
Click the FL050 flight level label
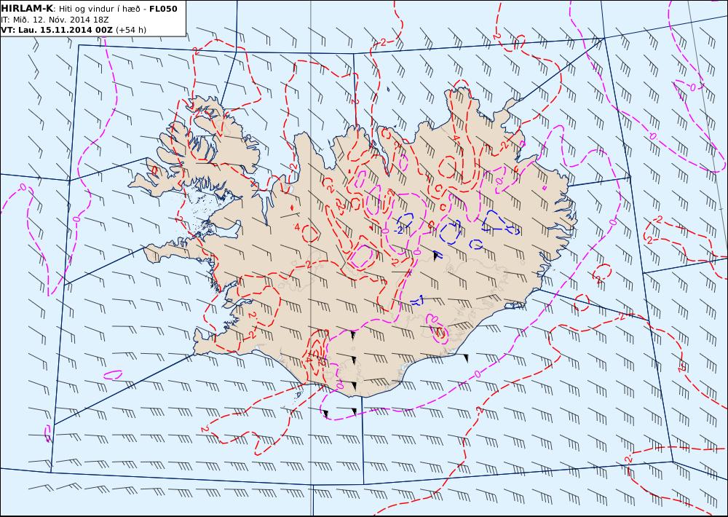point(163,9)
